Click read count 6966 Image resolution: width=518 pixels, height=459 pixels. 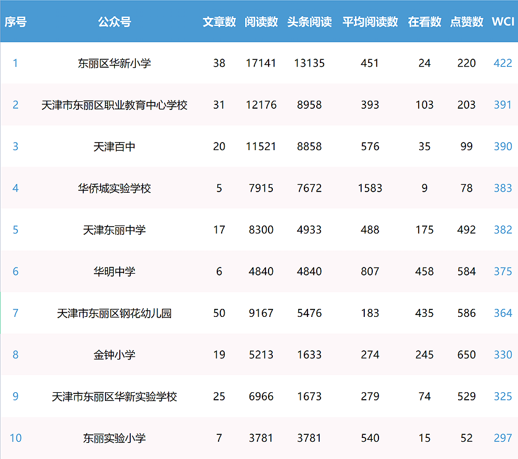(x=261, y=397)
